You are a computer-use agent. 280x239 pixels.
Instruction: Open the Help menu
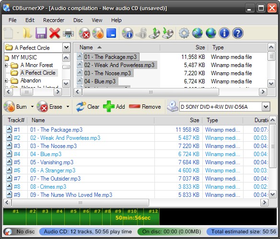point(116,20)
